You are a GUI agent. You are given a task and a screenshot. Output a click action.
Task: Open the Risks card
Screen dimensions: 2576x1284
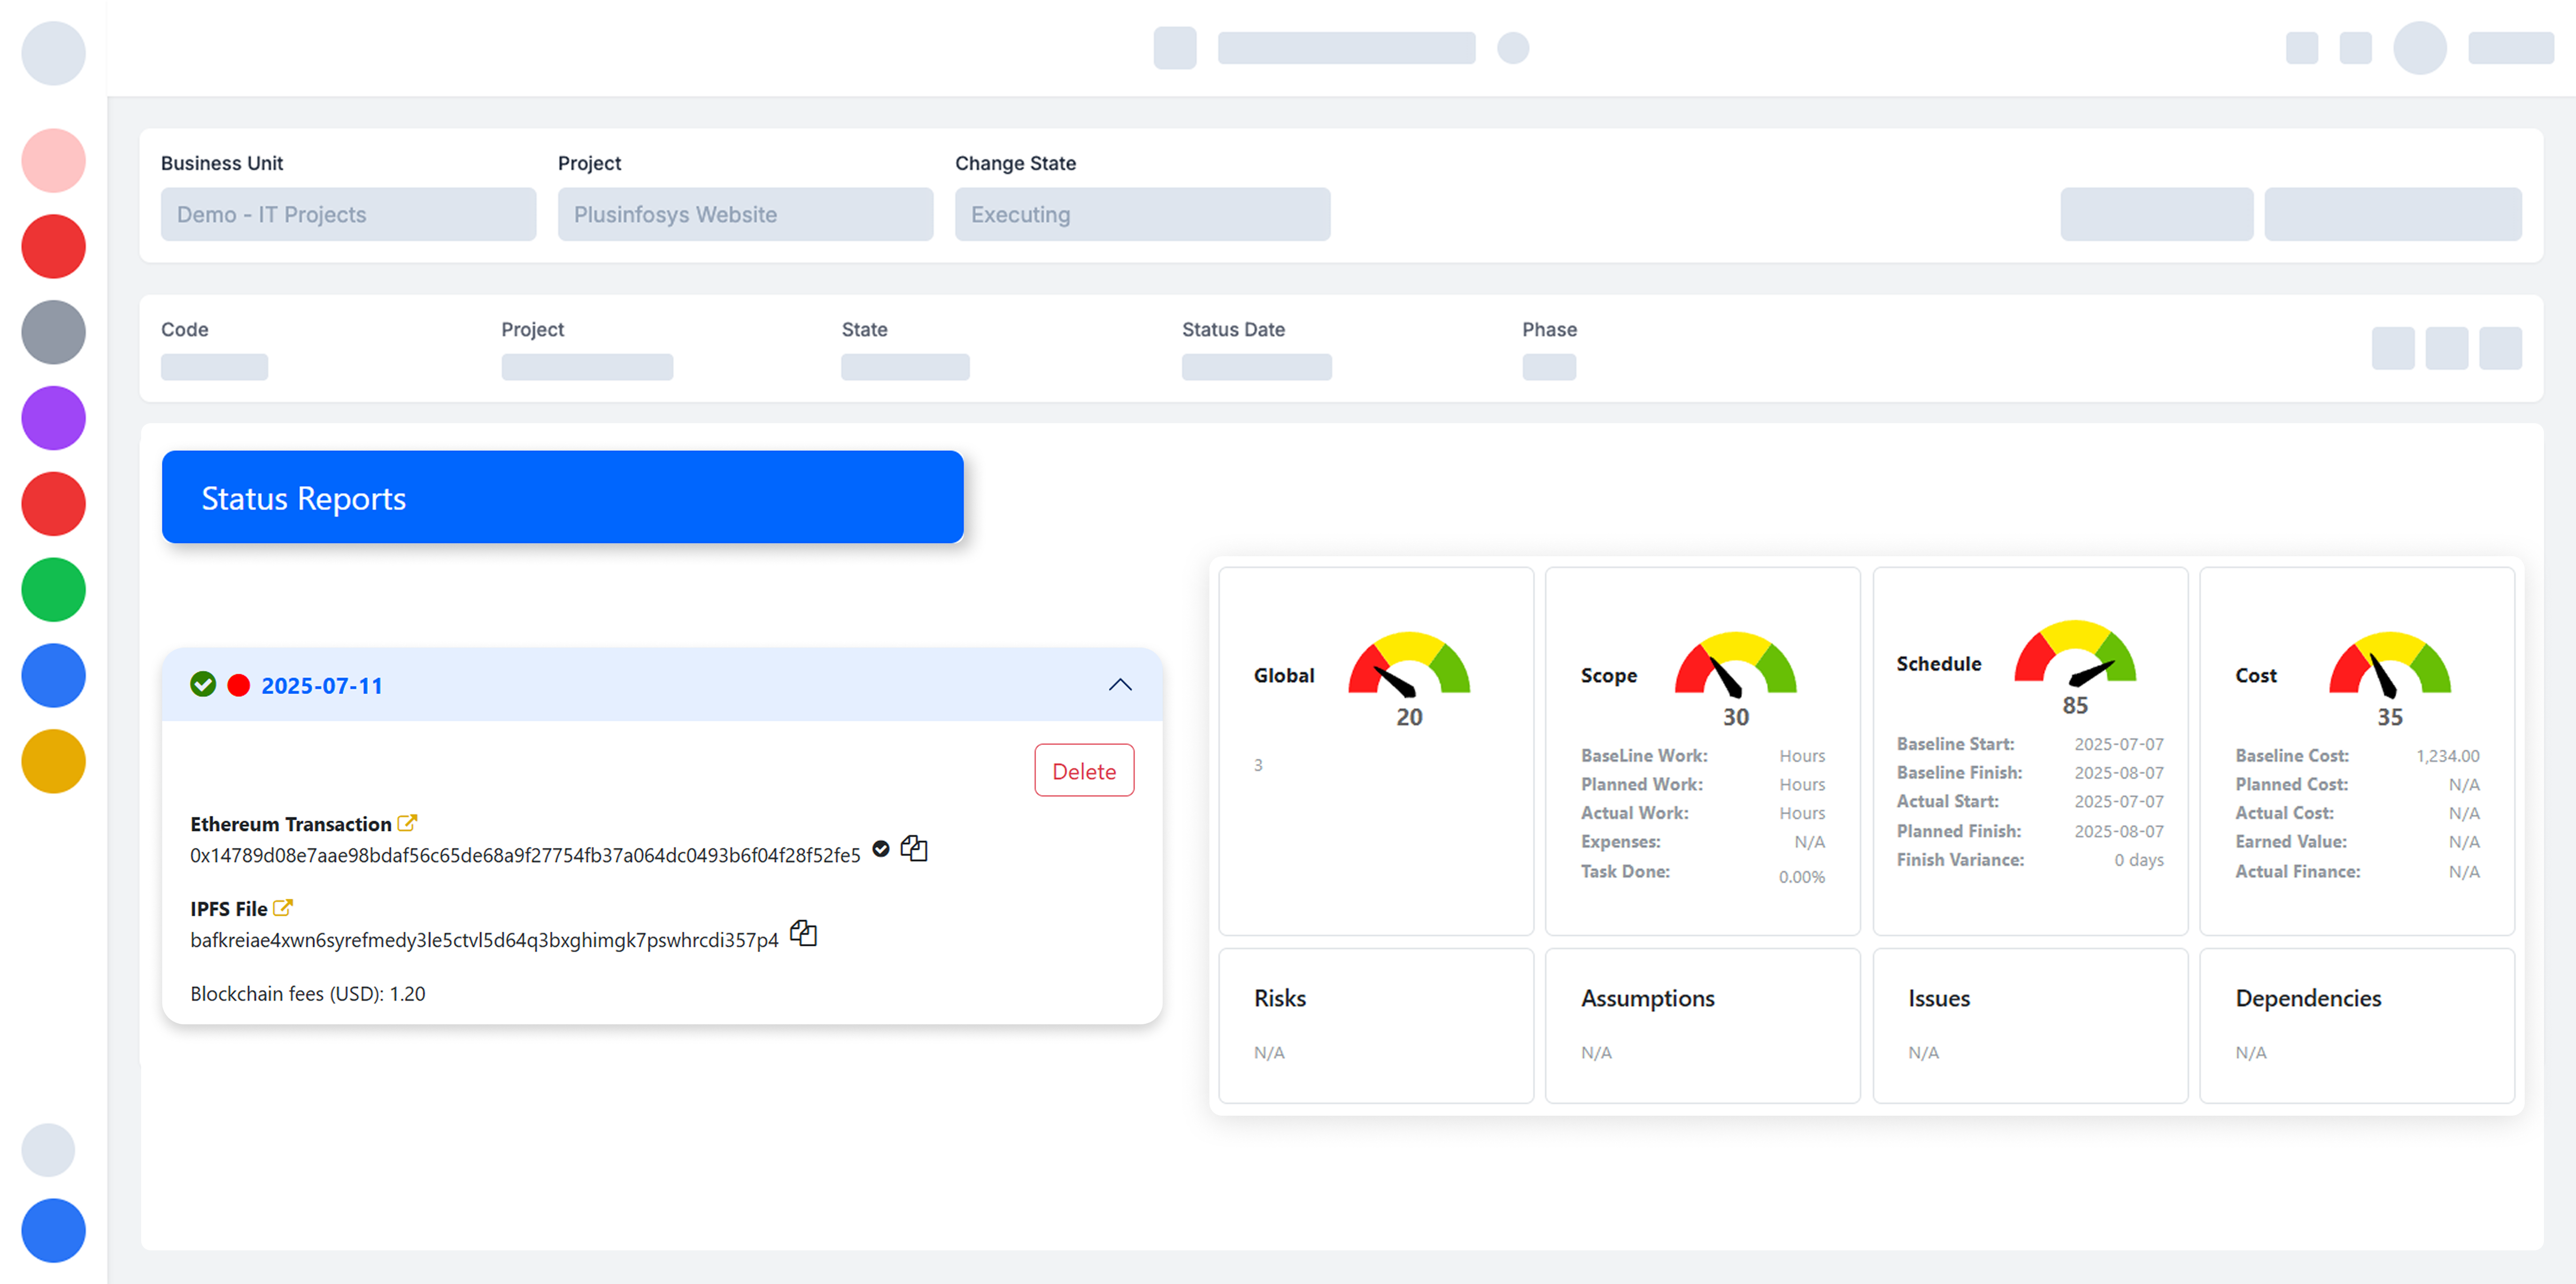1375,1024
